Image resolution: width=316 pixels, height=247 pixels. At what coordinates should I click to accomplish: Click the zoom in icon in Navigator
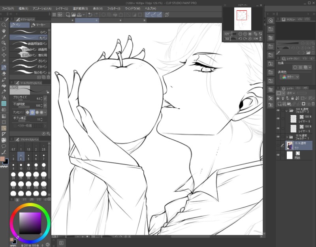245,34
